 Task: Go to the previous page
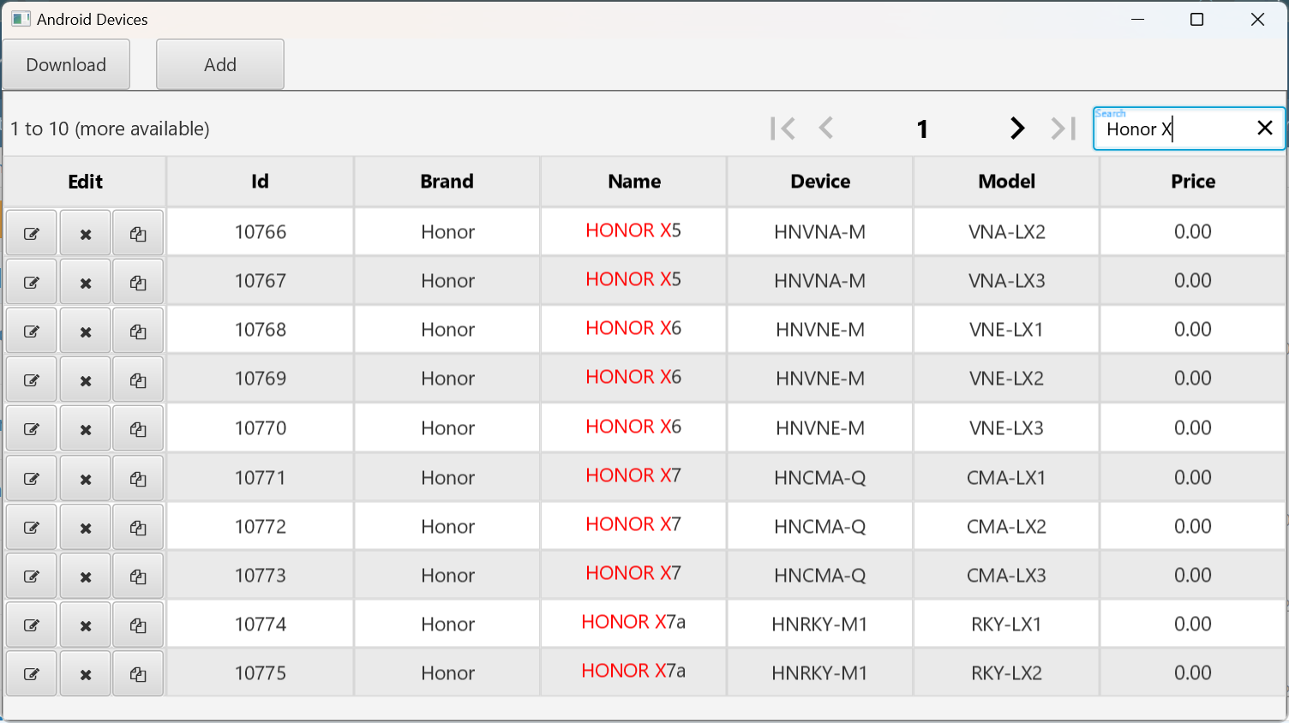pyautogui.click(x=826, y=128)
